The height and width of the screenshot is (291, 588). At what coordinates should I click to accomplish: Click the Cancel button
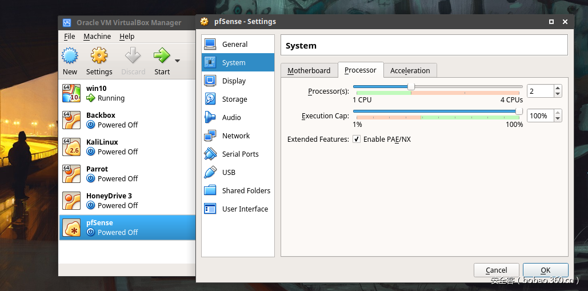click(x=496, y=270)
